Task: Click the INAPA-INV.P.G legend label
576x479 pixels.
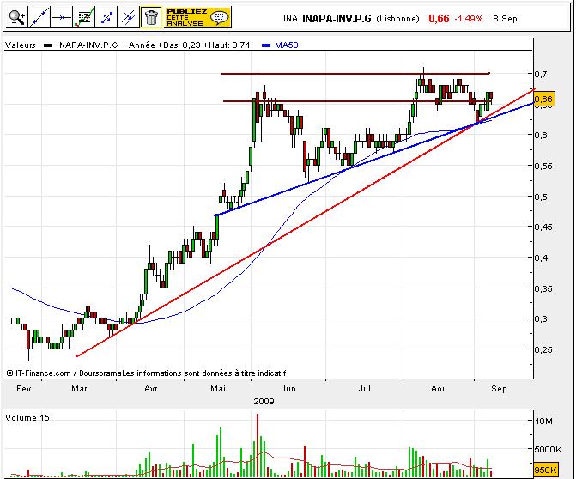Action: (x=88, y=45)
